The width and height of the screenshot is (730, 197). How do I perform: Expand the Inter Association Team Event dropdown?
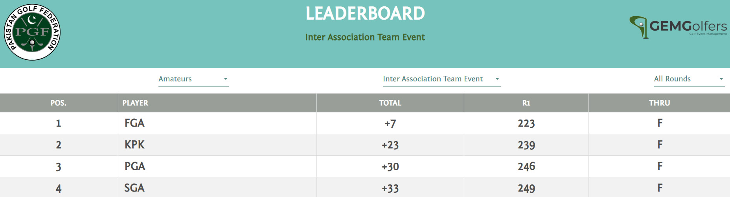[x=441, y=79]
